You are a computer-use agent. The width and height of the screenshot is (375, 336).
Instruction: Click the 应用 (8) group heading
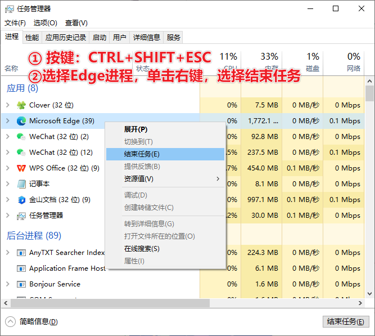click(22, 88)
